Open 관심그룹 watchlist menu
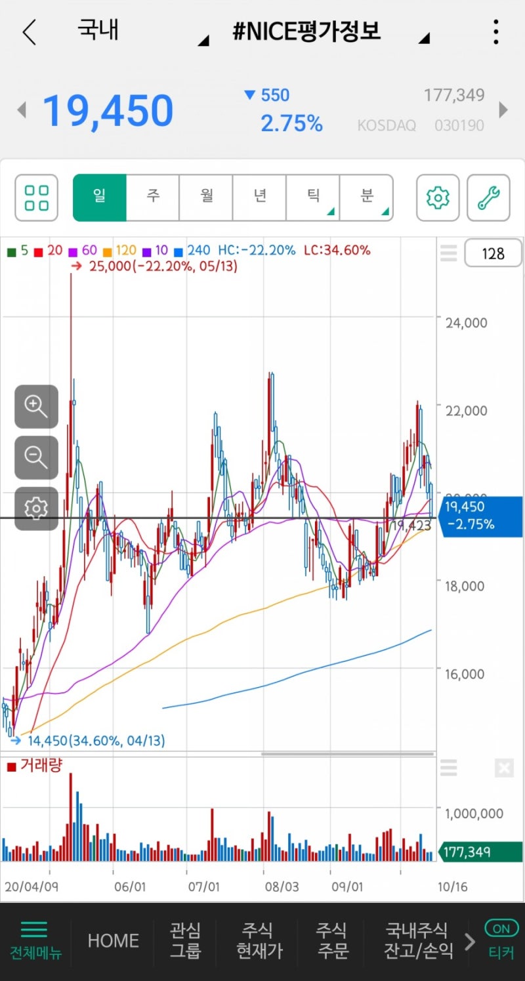 point(186,941)
